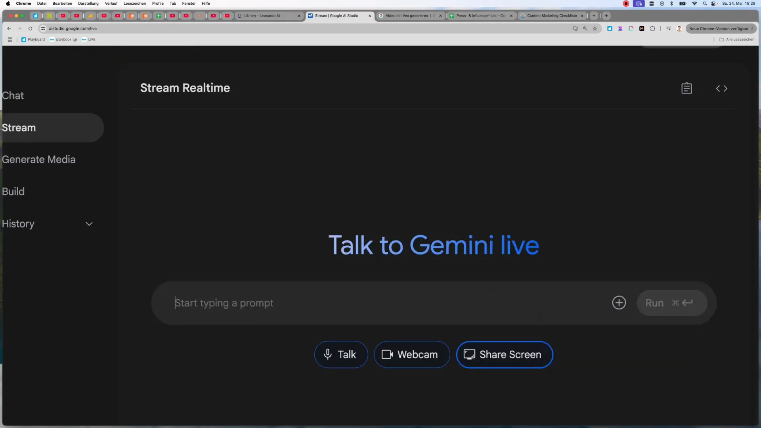Open Bluetooth status in menu bar

coord(671,4)
